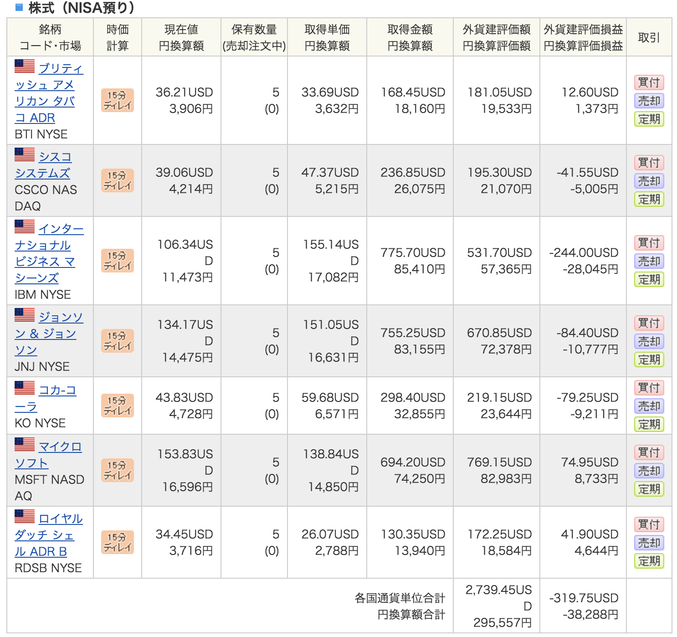Click the US flag icon beside シスコ システムズ
This screenshot has height=637, width=677.
point(25,155)
